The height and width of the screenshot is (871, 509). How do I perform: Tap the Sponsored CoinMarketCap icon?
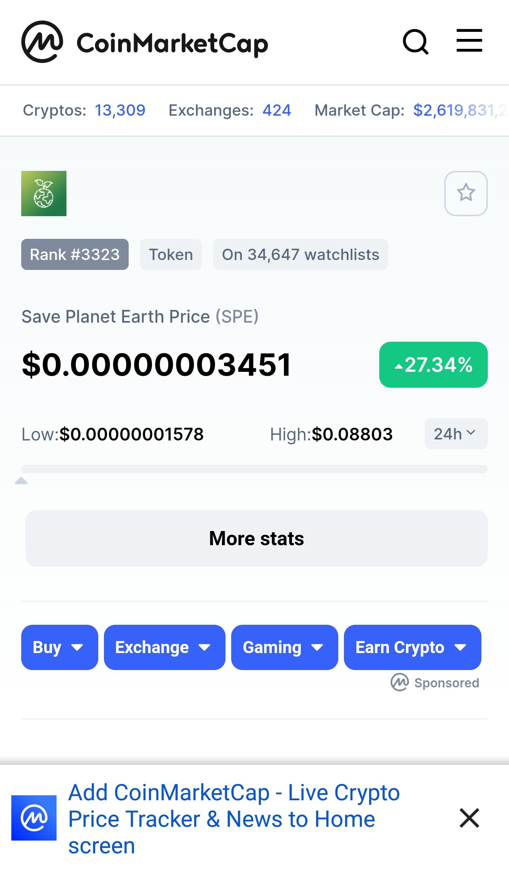point(400,682)
